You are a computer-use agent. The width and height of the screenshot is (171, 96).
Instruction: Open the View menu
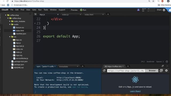(28, 10)
